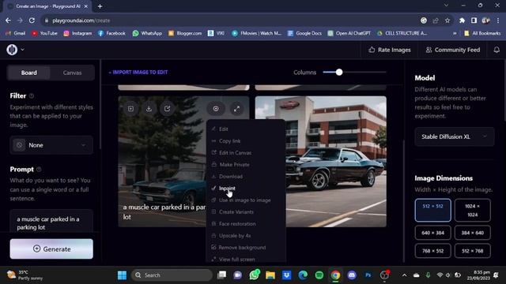This screenshot has width=506, height=284.
Task: Switch to the Board tab
Action: click(28, 73)
